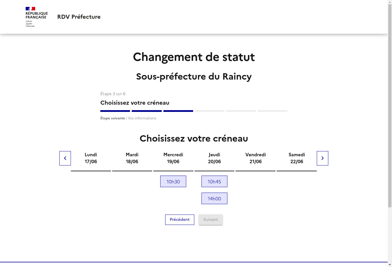Click the step progress bar

194,111
